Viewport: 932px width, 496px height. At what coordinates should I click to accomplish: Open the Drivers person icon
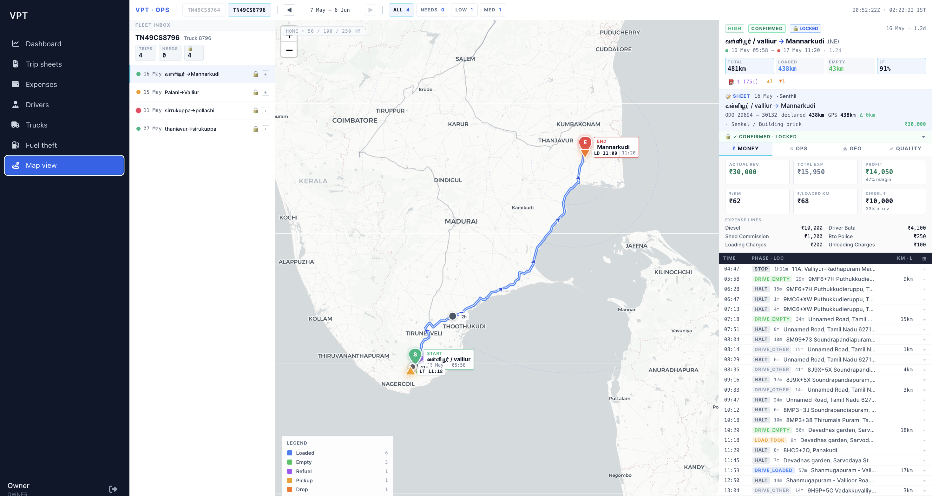tap(15, 104)
